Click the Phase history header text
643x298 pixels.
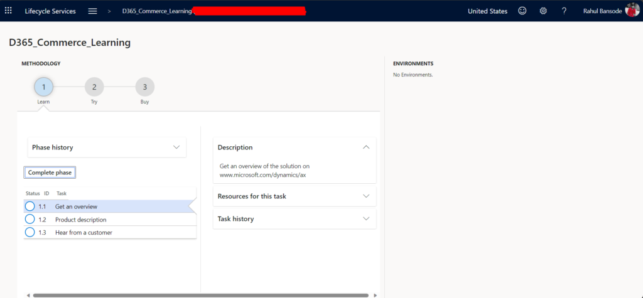coord(53,147)
